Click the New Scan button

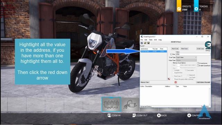175,49
